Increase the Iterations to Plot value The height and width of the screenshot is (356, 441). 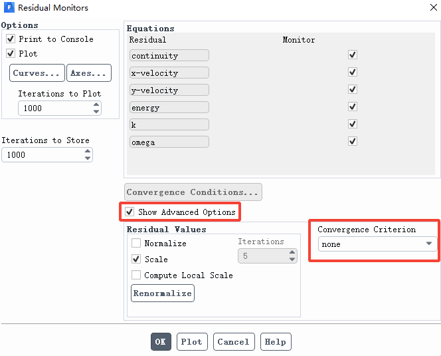coord(96,105)
